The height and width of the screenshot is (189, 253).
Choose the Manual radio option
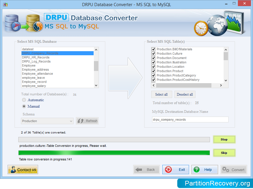point(24,106)
